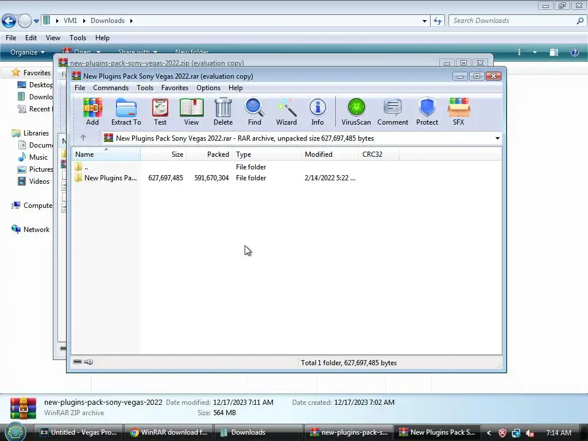Sort by Type column header
The image size is (588, 441).
tap(266, 154)
